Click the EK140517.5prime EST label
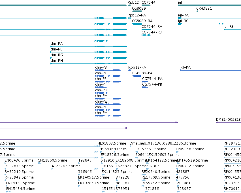Image resolution: width=241 pixels, height=193 pixels. [93, 177]
